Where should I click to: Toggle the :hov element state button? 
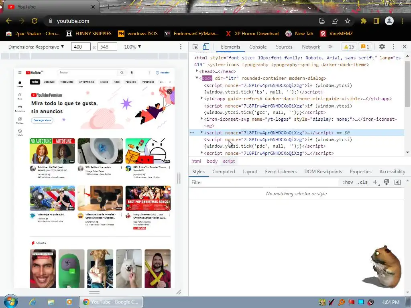pyautogui.click(x=348, y=182)
